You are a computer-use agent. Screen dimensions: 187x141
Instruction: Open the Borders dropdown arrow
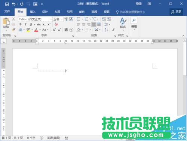point(90,30)
